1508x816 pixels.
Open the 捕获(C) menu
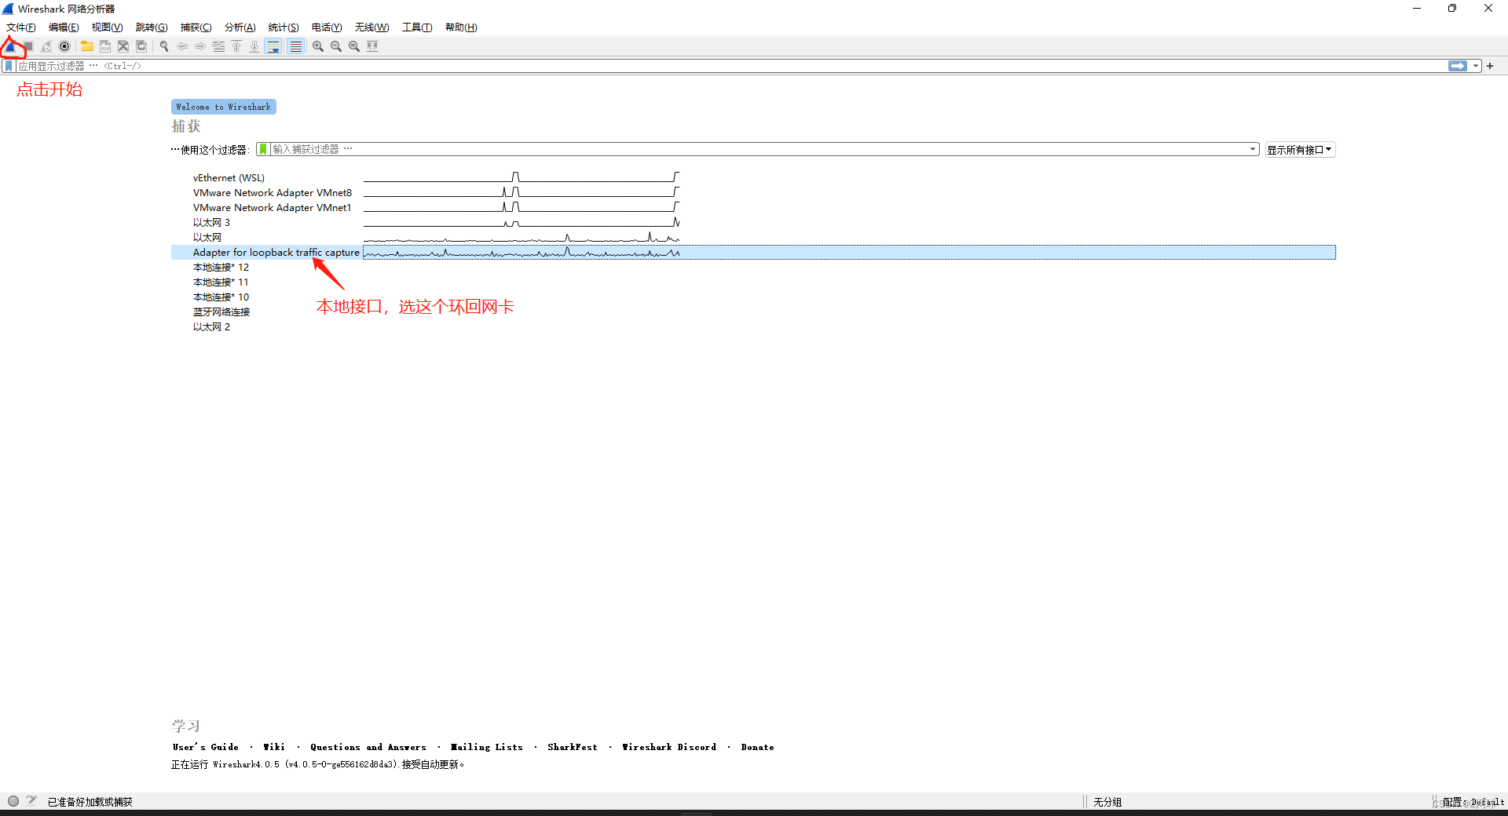click(196, 27)
